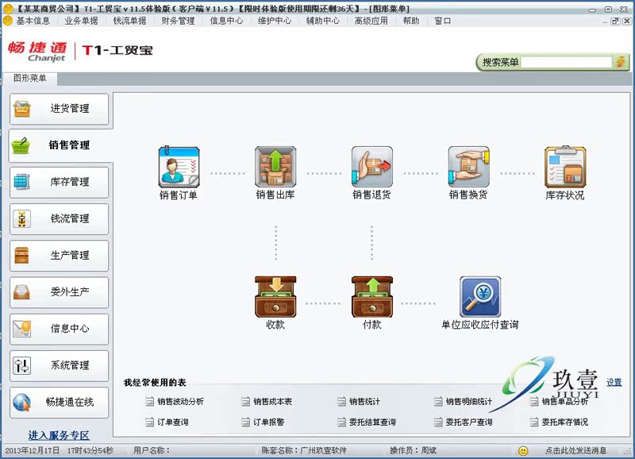
Task: Select 生产管理 in the sidebar
Action: click(x=59, y=255)
